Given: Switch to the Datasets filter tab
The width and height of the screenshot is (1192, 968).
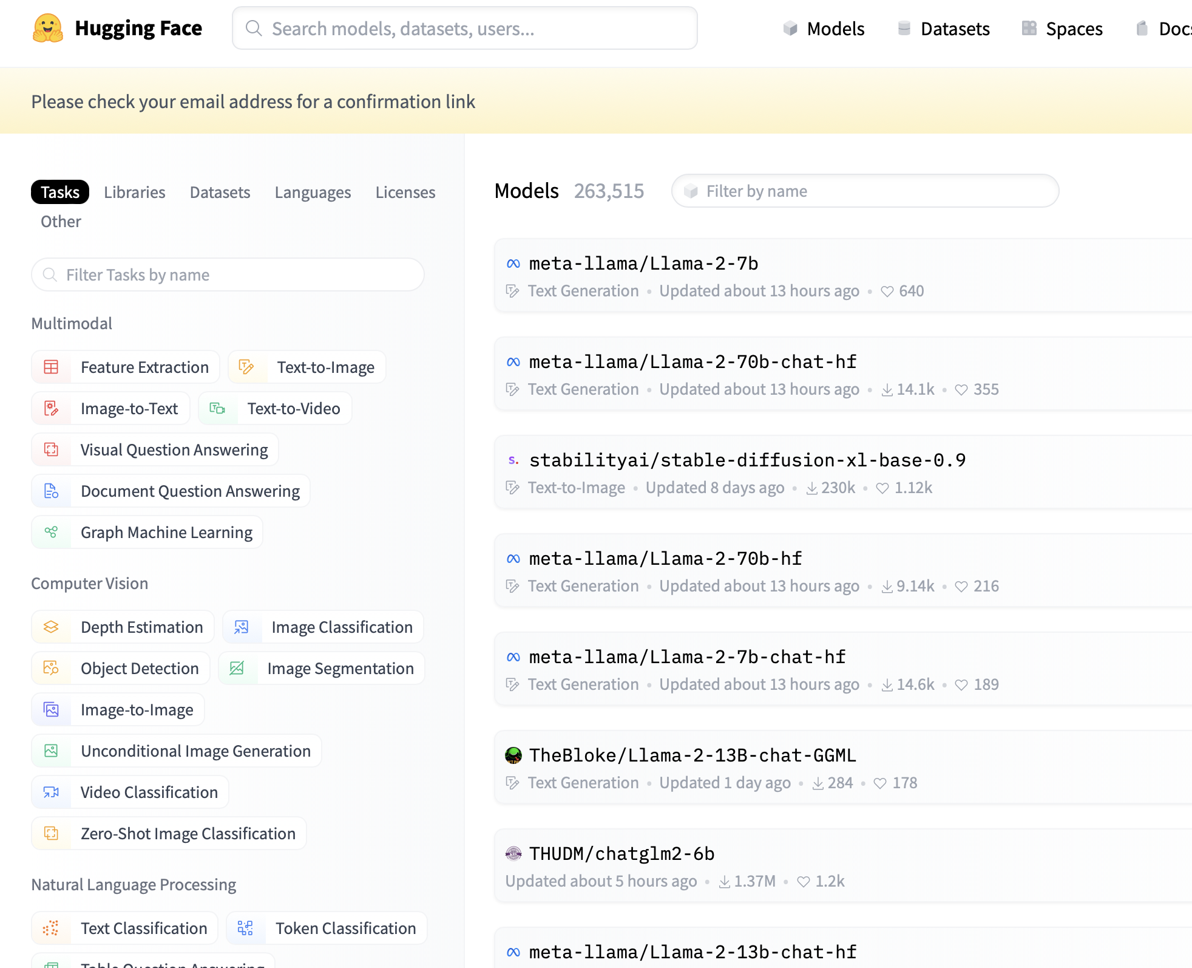Looking at the screenshot, I should point(220,192).
